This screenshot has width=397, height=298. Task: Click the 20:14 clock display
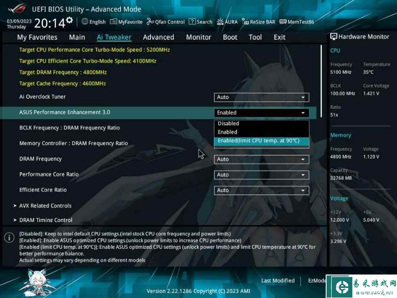pos(50,23)
